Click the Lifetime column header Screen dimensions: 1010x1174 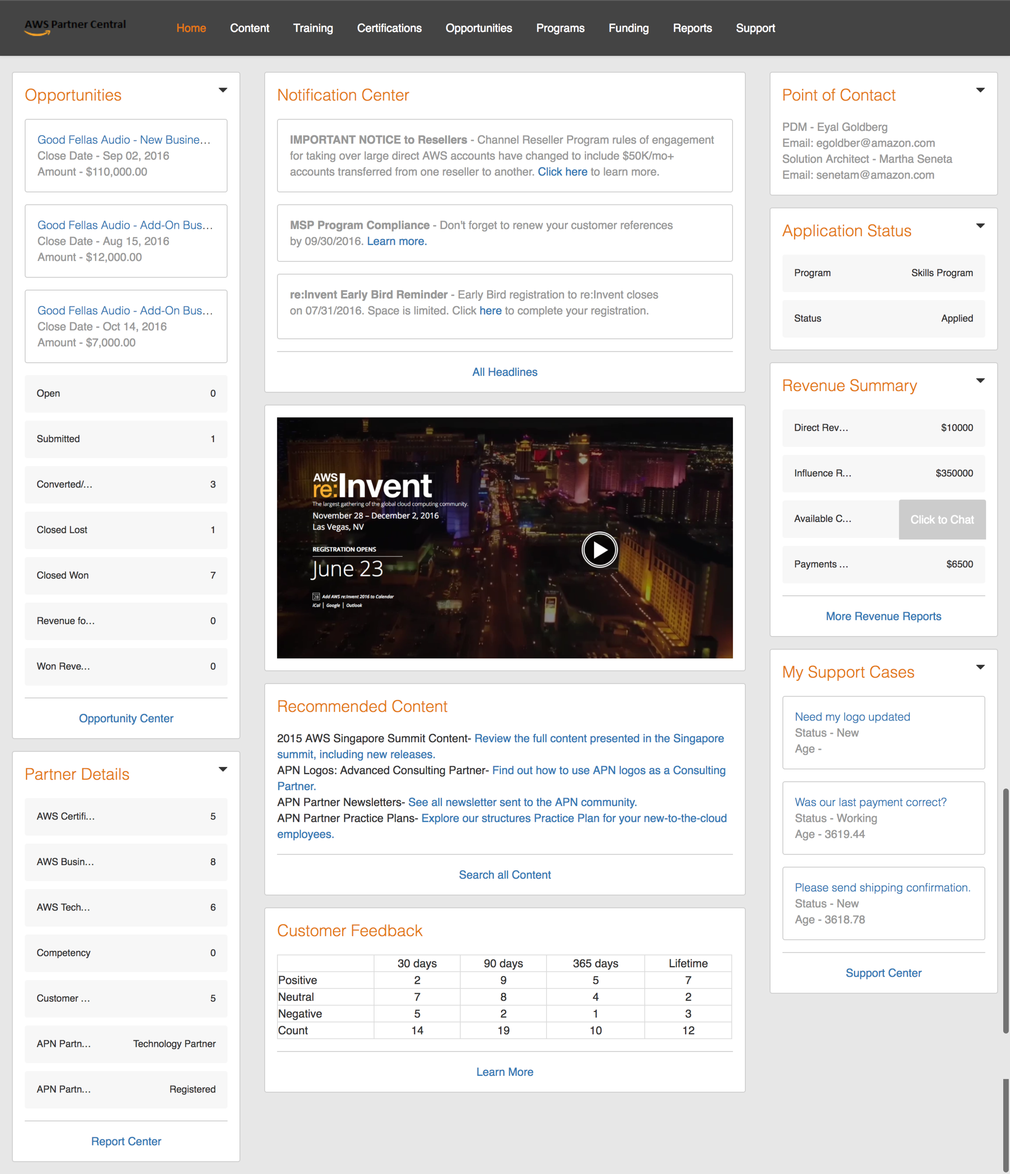tap(688, 963)
